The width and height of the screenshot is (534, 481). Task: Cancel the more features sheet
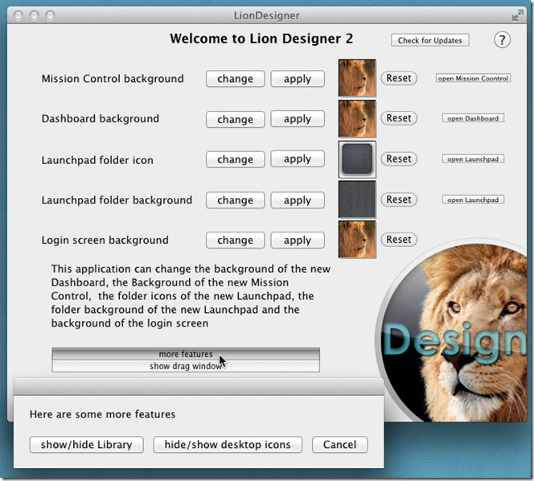[x=340, y=445]
